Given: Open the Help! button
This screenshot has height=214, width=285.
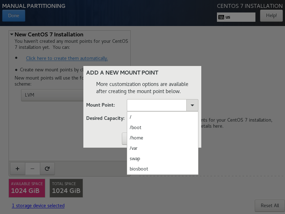Looking at the screenshot, I should coord(271,16).
